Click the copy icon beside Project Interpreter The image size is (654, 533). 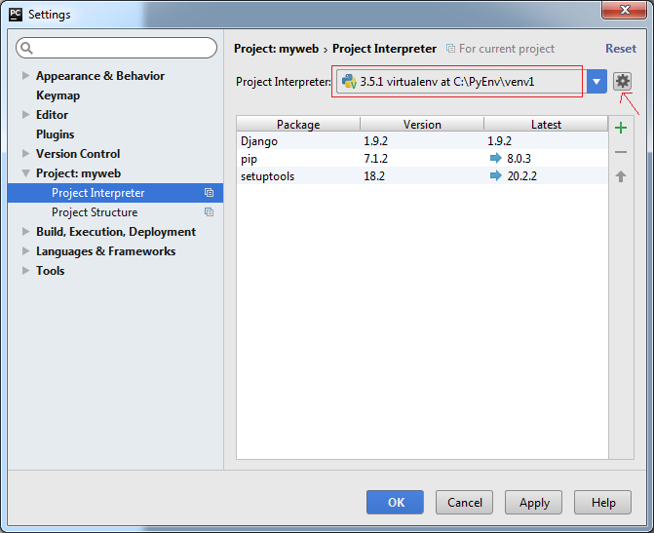click(x=209, y=193)
